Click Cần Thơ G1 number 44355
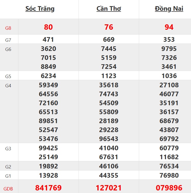191x193 pixels. tap(109, 176)
